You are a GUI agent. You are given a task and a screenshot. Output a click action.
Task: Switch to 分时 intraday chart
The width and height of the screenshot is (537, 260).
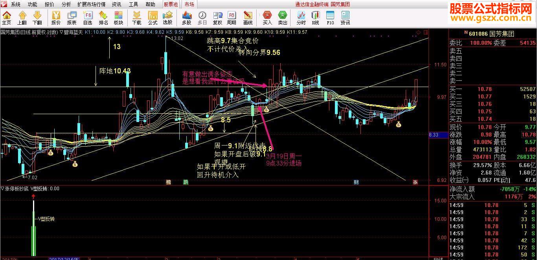301,18
